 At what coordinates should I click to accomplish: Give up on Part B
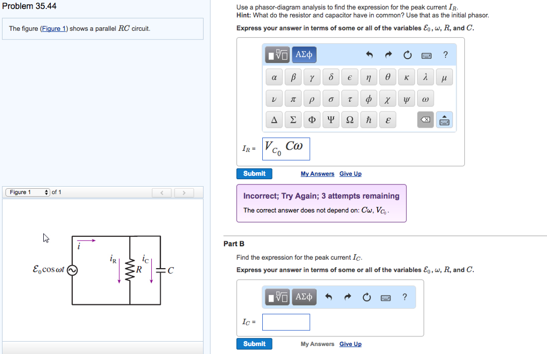click(x=350, y=344)
